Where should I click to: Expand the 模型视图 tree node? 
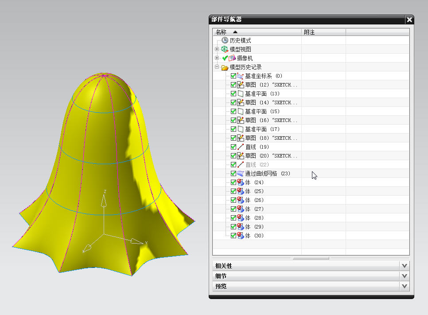click(x=217, y=49)
